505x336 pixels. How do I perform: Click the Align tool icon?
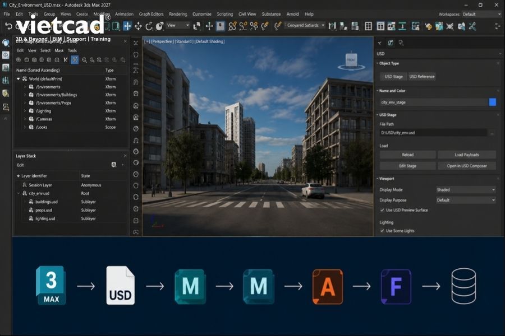pos(343,26)
